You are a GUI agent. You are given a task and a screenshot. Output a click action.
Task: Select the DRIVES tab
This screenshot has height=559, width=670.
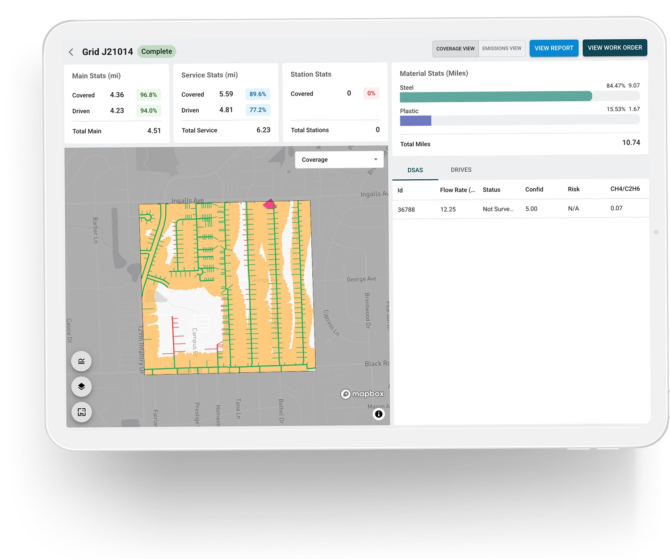[461, 170]
